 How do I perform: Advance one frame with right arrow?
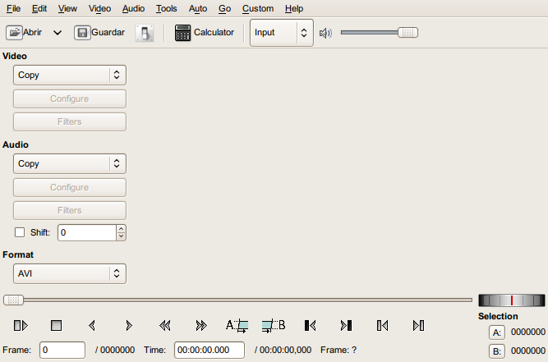point(129,325)
